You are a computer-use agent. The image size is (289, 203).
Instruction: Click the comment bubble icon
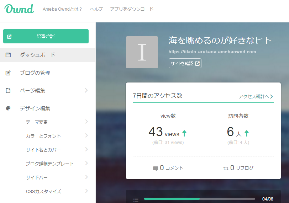156,169
